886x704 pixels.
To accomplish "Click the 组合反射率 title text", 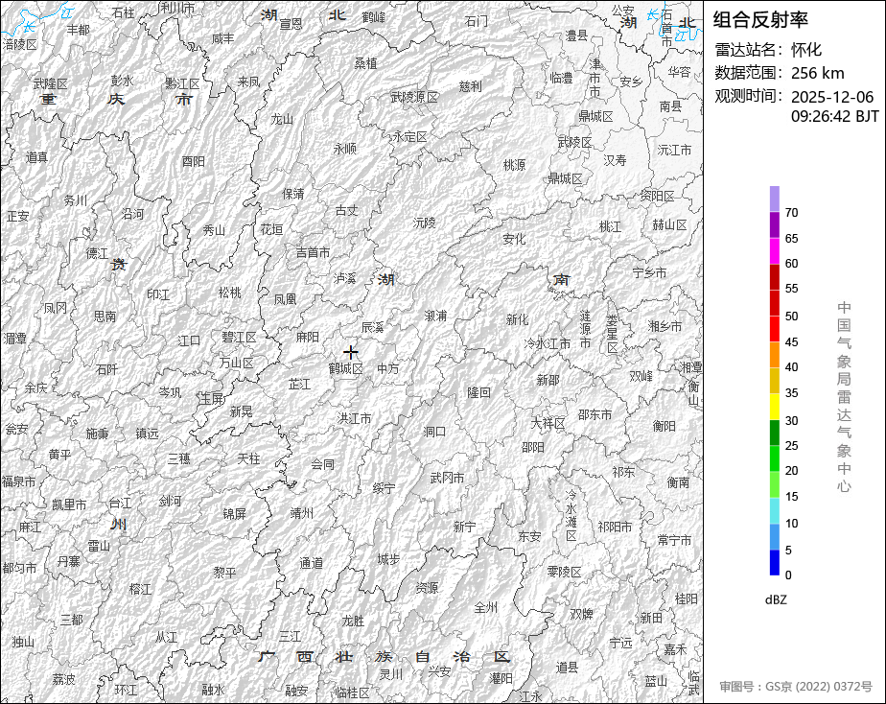I will (760, 20).
